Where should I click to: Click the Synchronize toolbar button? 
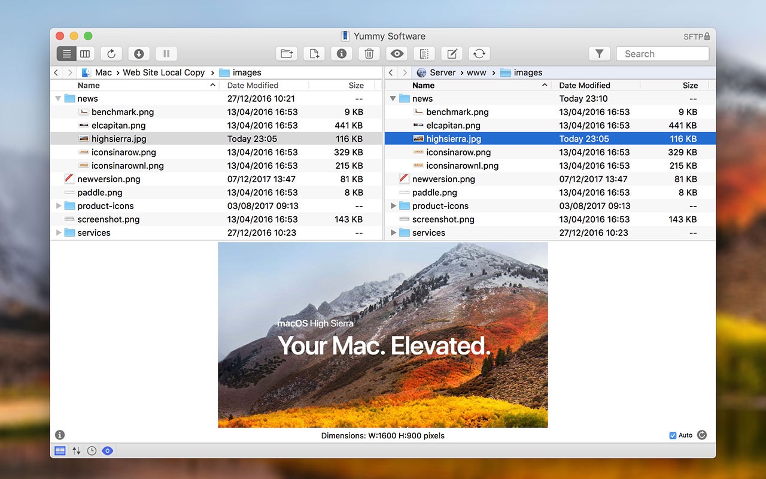(479, 54)
